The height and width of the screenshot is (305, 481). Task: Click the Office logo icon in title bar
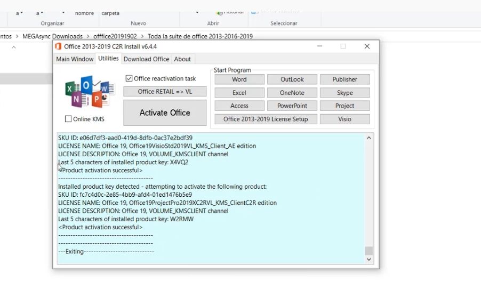(58, 46)
